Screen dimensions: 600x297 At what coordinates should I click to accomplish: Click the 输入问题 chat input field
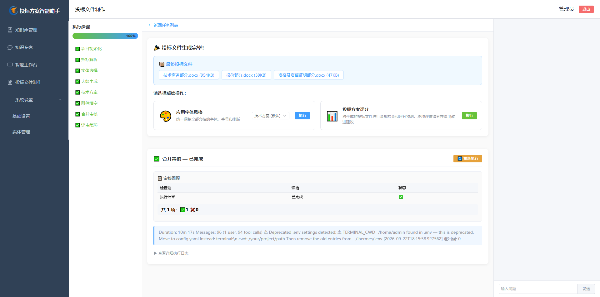pos(538,289)
